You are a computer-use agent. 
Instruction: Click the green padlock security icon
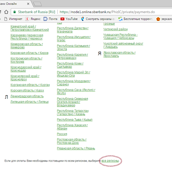(14, 12)
